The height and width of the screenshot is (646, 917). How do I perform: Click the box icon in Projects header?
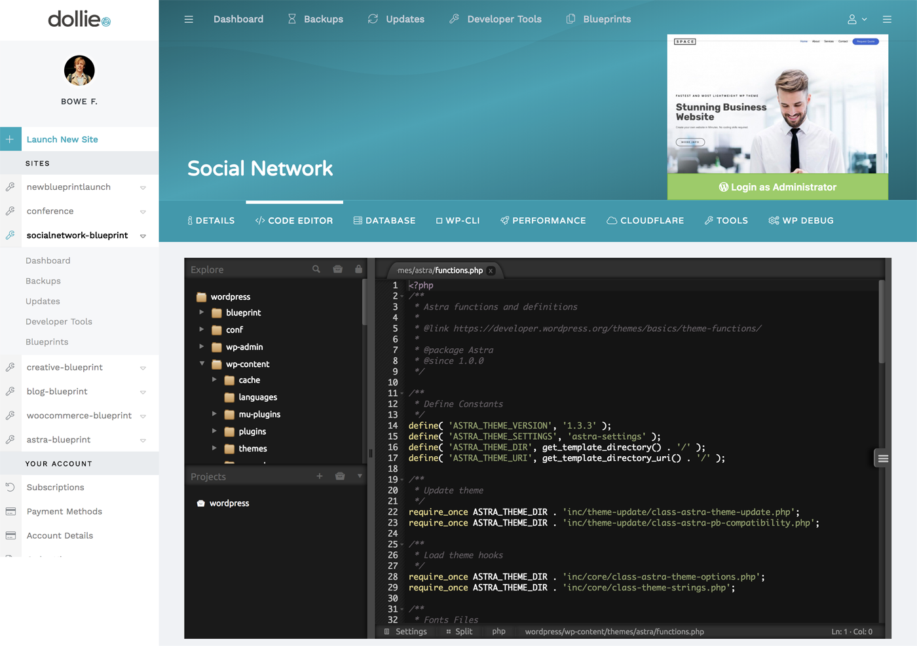tap(340, 476)
